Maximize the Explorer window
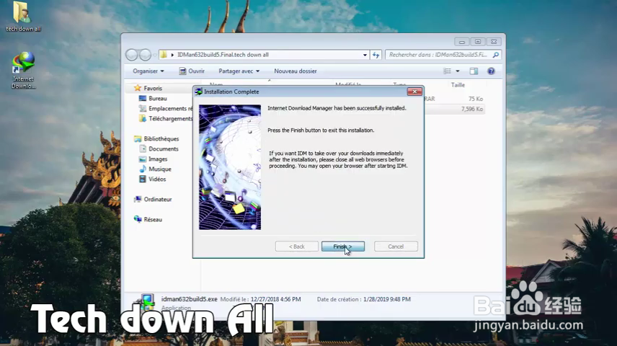This screenshot has width=617, height=346. (478, 41)
